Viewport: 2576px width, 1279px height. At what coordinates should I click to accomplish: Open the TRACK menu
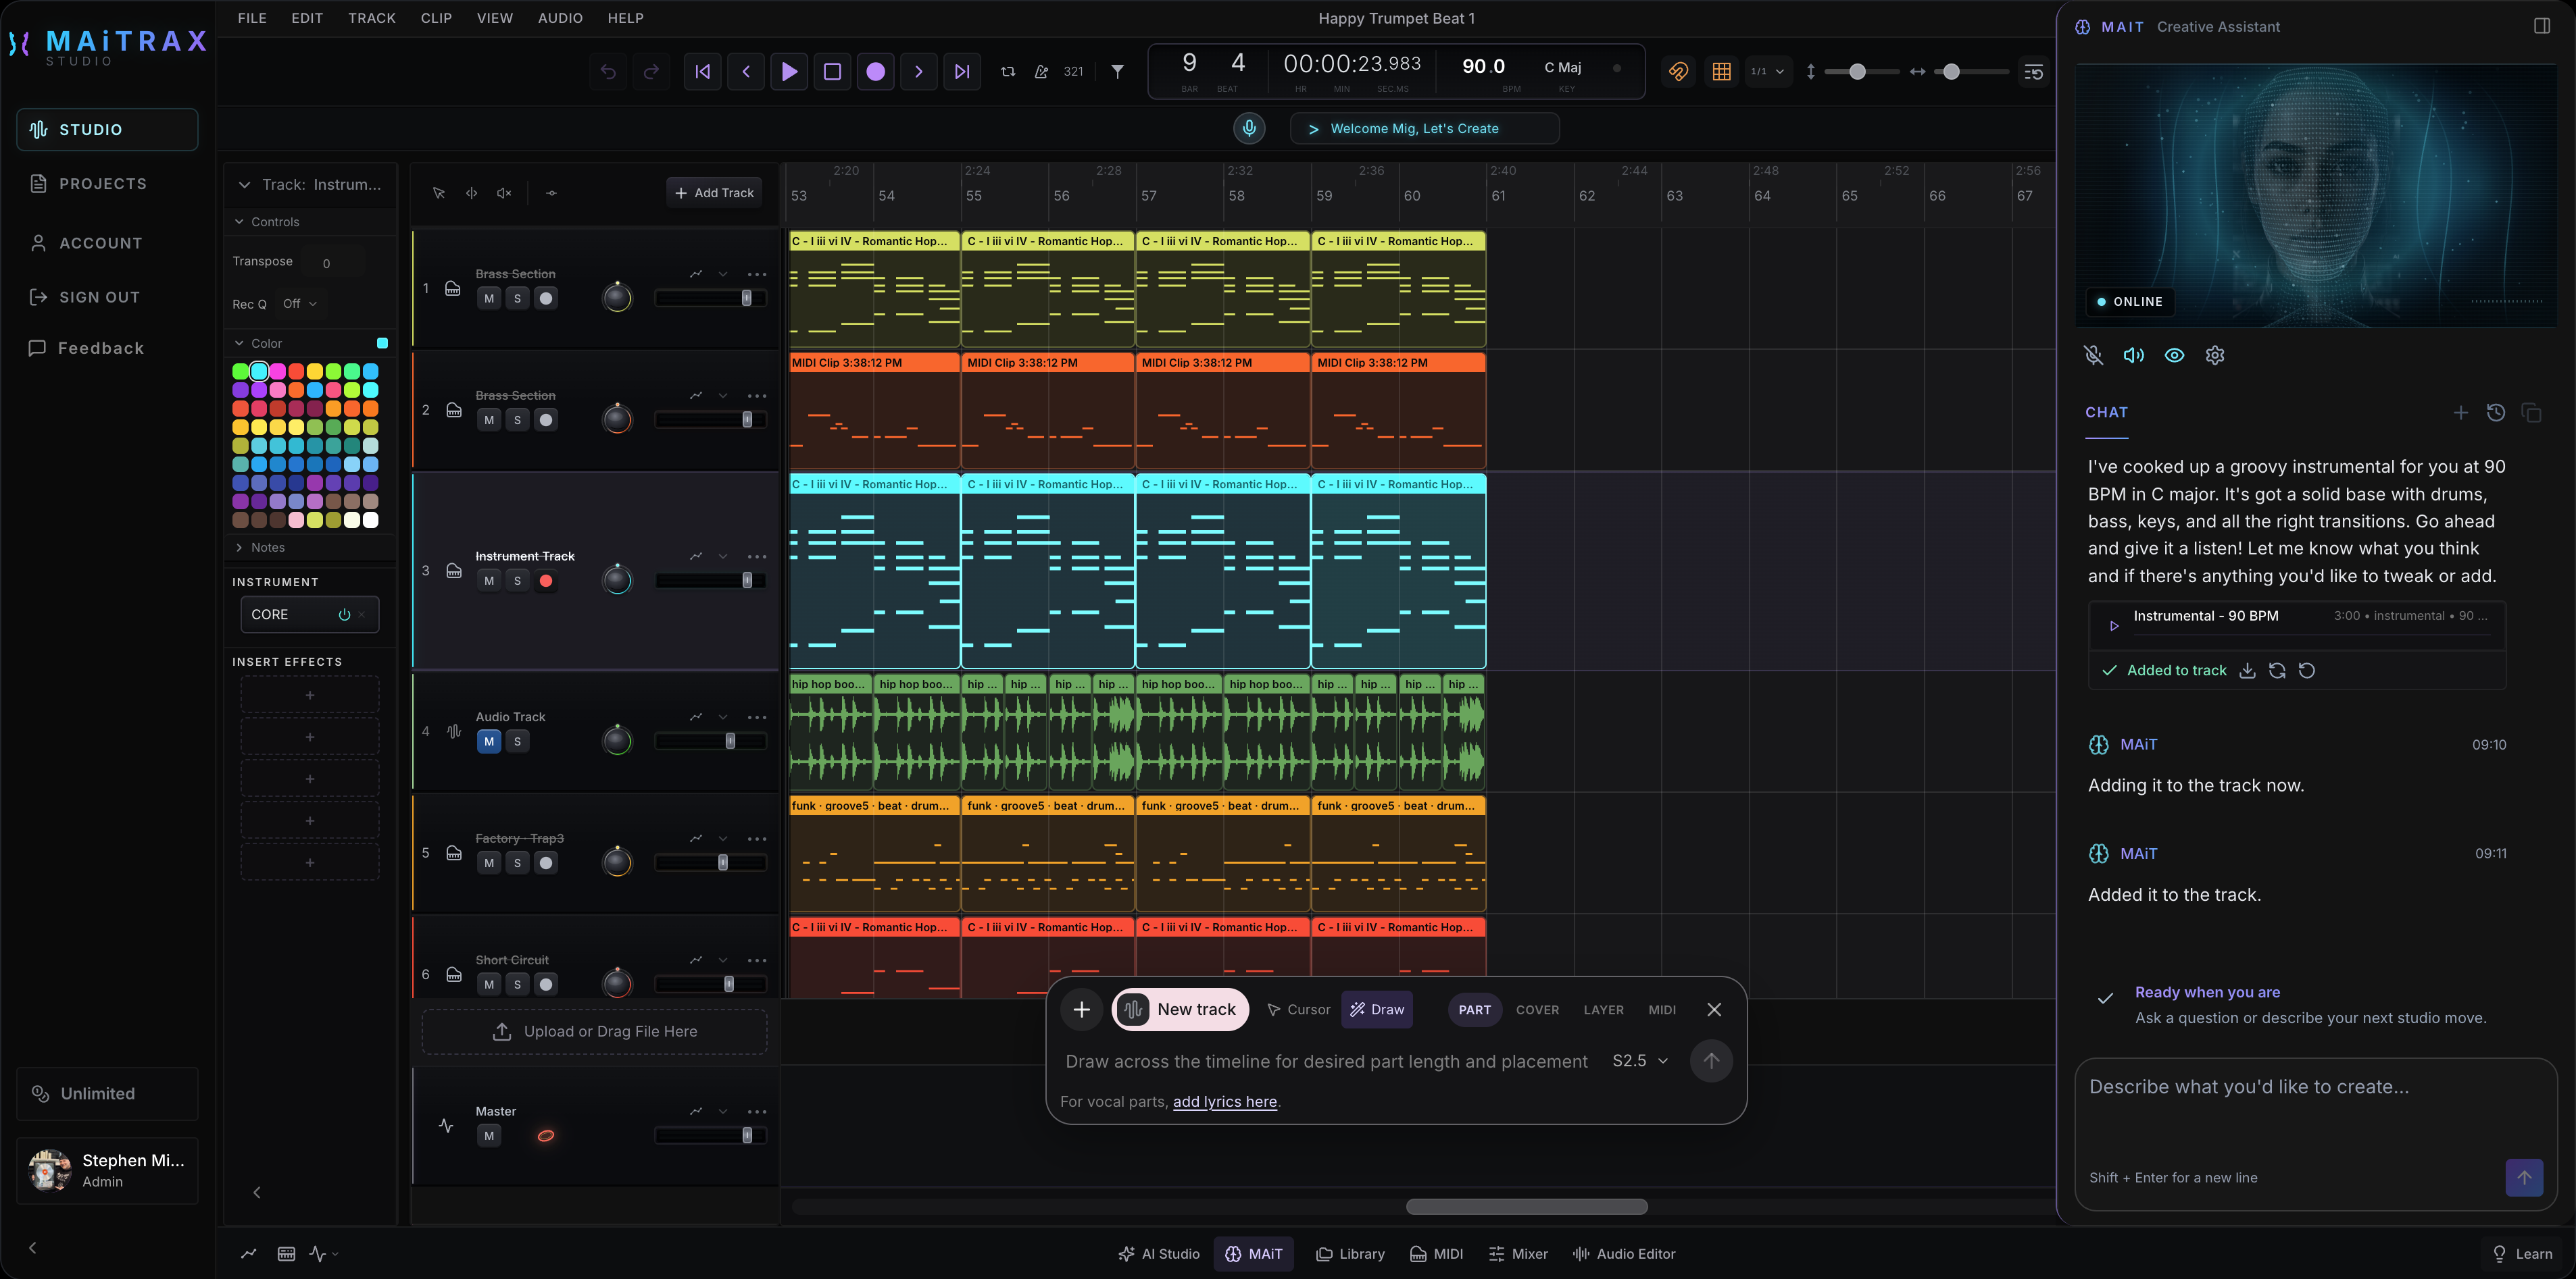pyautogui.click(x=371, y=18)
